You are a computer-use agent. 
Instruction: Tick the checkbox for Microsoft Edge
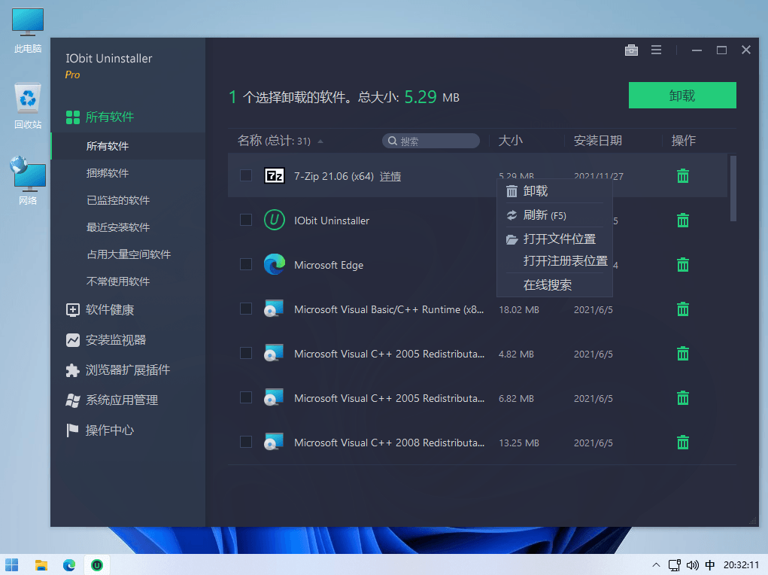[246, 264]
